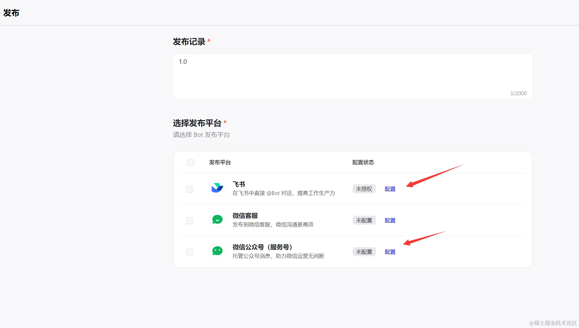
Task: Click the 发布平台 column header
Action: 220,162
